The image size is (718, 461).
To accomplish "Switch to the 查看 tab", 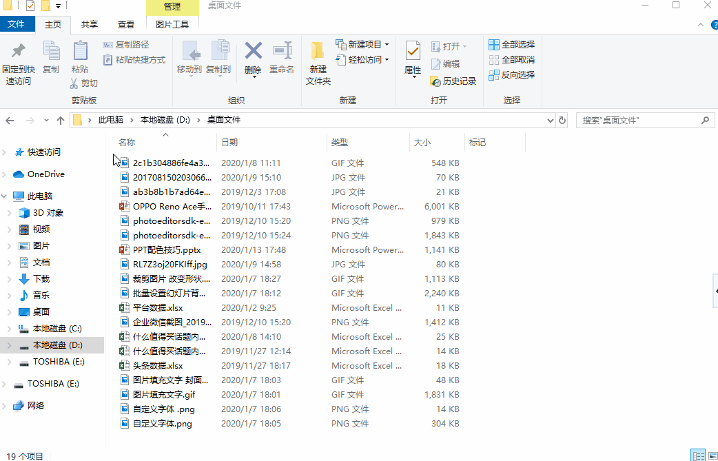I will click(126, 25).
